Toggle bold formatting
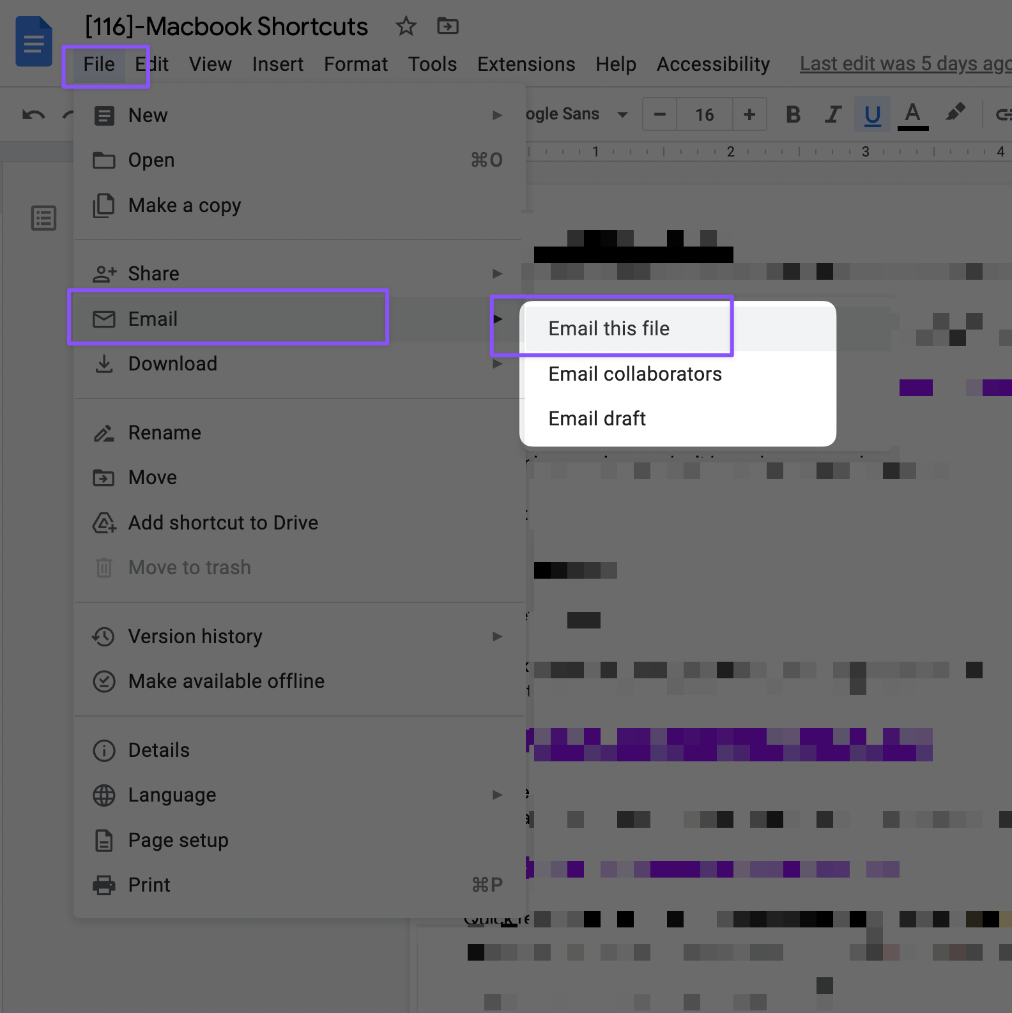Image resolution: width=1012 pixels, height=1013 pixels. click(793, 114)
